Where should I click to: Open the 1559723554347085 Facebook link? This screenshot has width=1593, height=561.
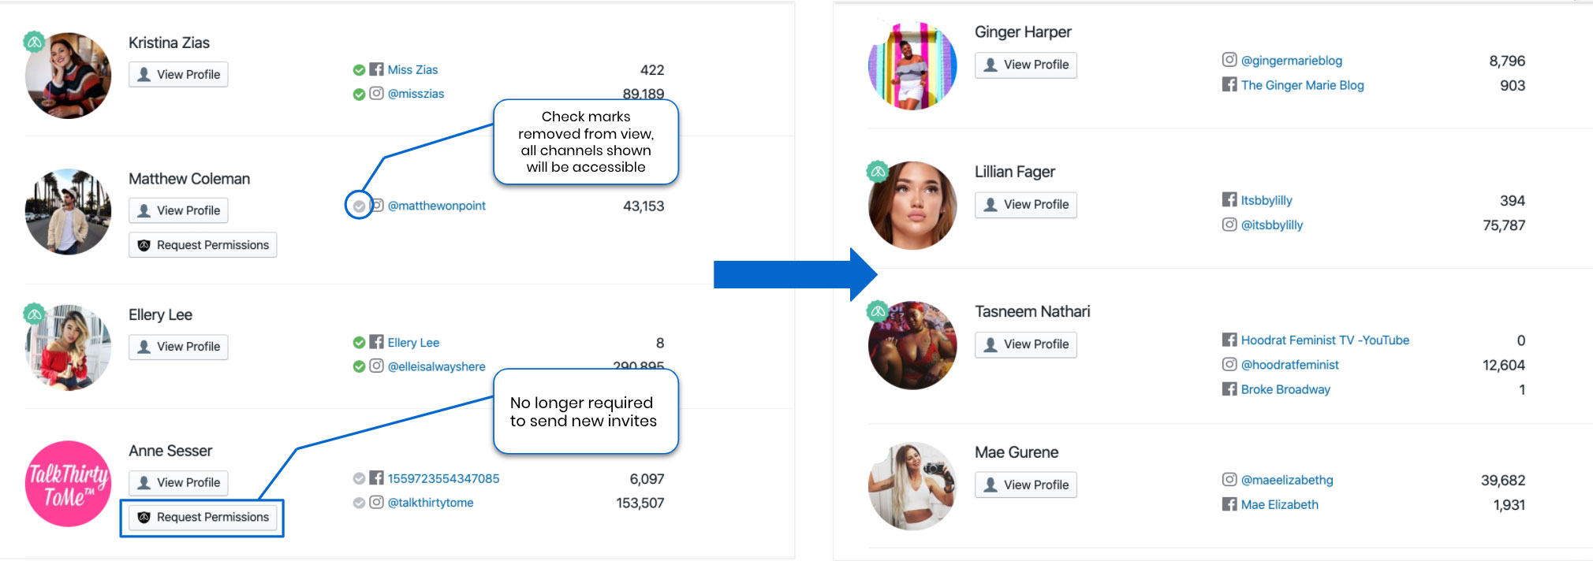(443, 478)
